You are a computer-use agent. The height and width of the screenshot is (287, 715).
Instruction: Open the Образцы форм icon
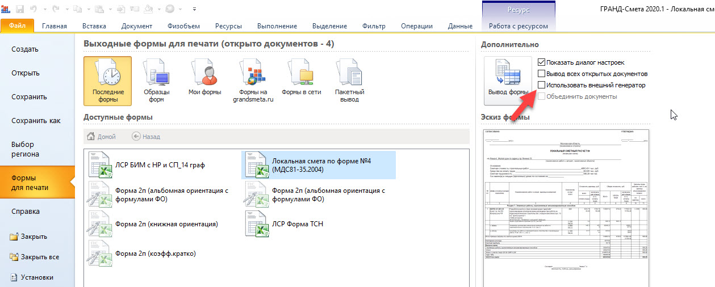[x=156, y=81]
